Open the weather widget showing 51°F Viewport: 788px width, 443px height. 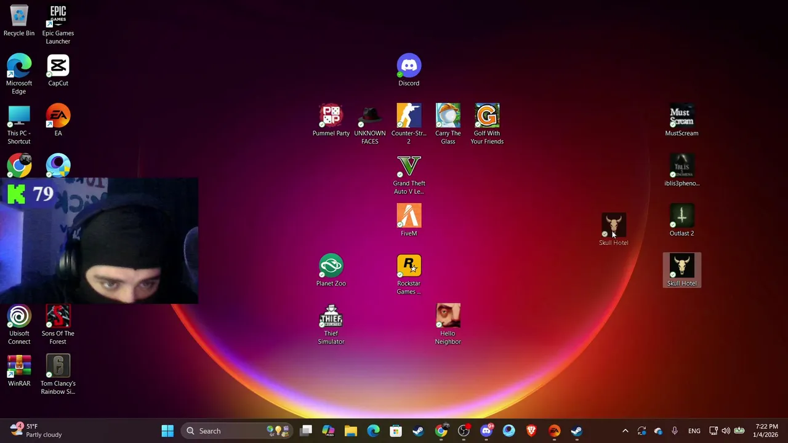point(36,431)
